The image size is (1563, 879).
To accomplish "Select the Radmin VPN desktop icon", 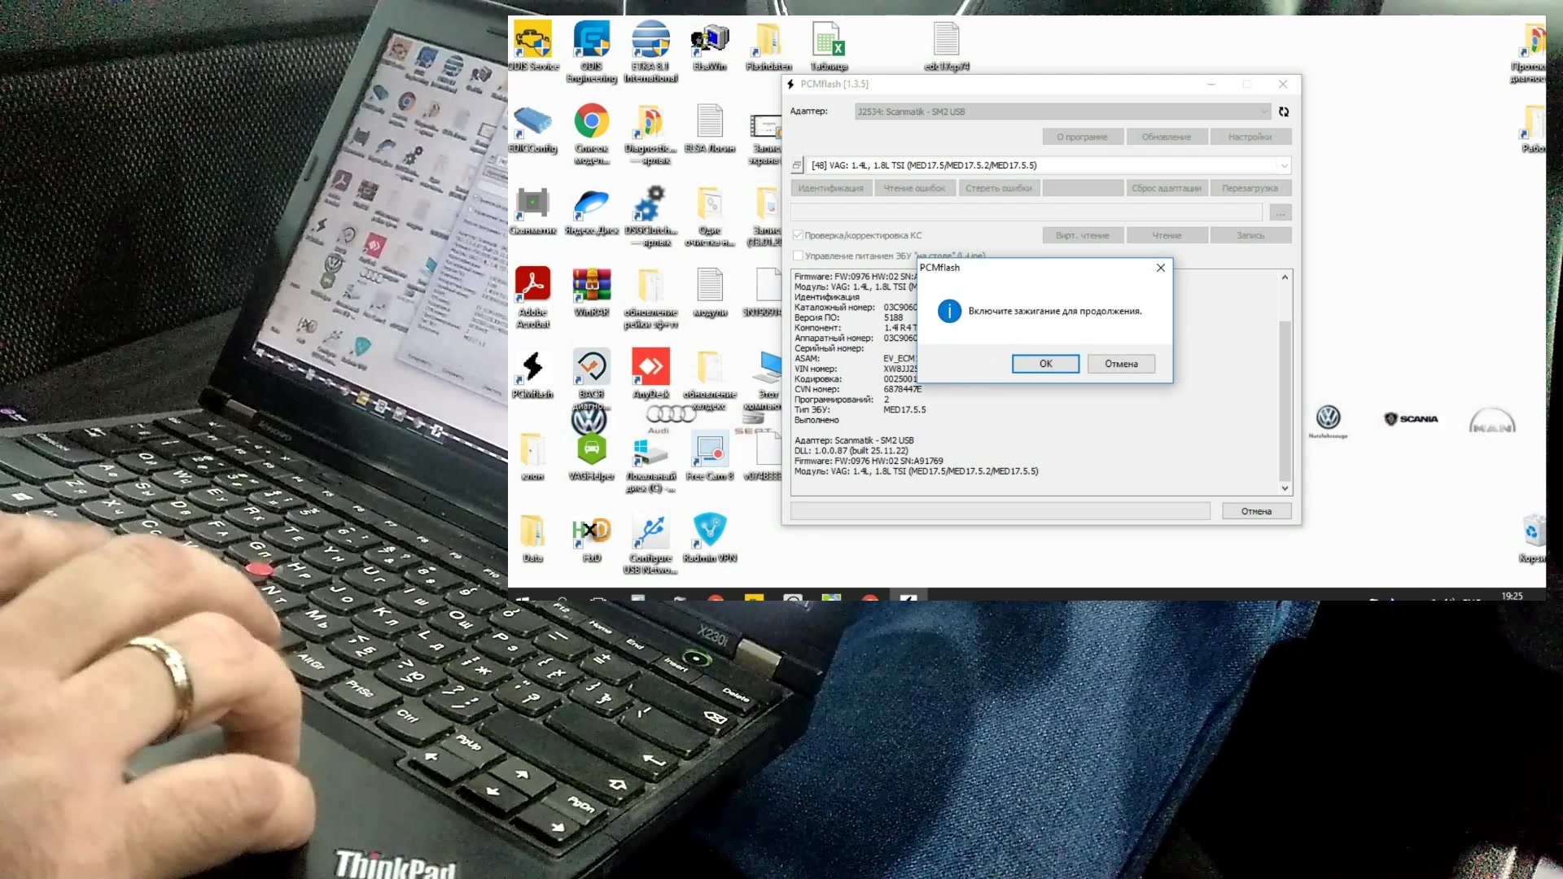I will point(710,537).
